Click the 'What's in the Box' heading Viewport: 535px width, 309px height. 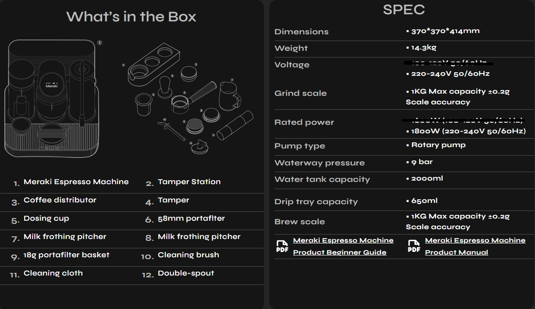click(131, 17)
